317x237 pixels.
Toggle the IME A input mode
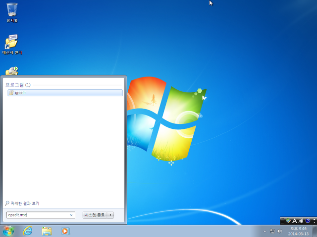295,221
